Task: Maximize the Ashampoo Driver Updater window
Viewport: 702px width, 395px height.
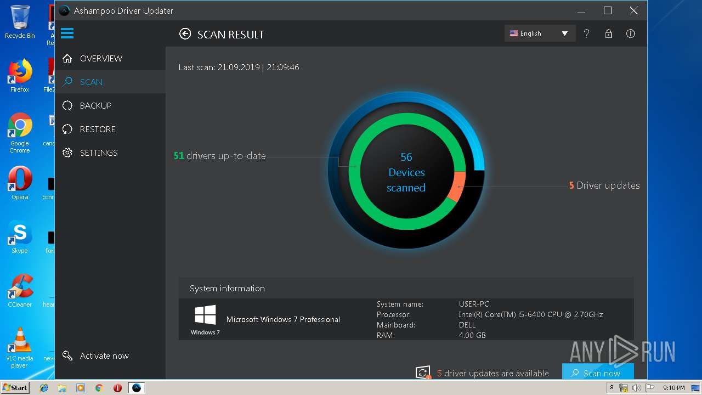Action: pos(608,10)
